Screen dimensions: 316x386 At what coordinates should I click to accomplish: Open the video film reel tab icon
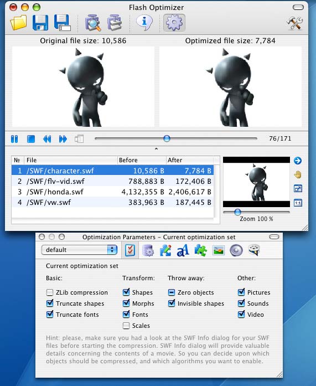pyautogui.click(x=254, y=250)
